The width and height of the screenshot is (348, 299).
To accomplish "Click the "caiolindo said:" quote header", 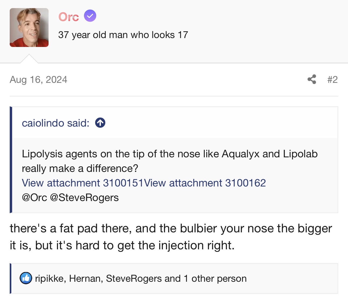I will pyautogui.click(x=56, y=123).
